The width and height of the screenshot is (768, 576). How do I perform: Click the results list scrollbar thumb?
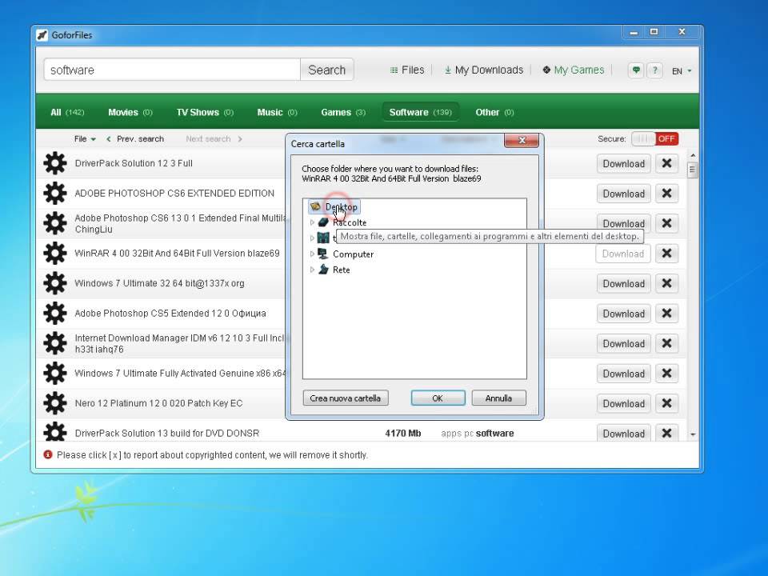(693, 170)
